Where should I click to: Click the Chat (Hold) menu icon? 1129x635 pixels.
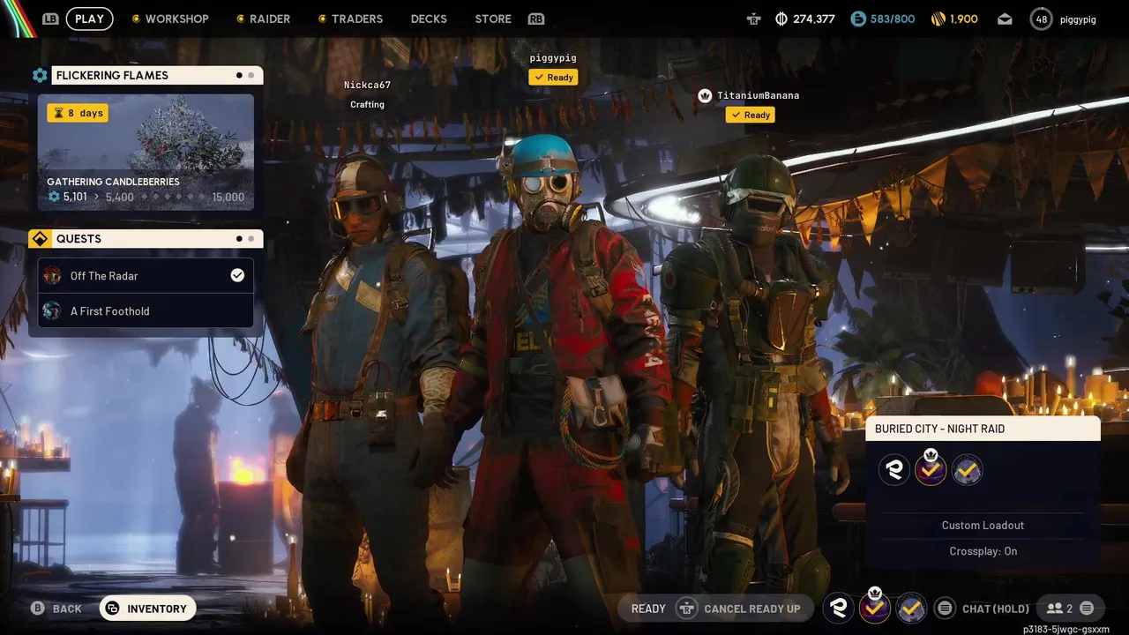coord(945,609)
